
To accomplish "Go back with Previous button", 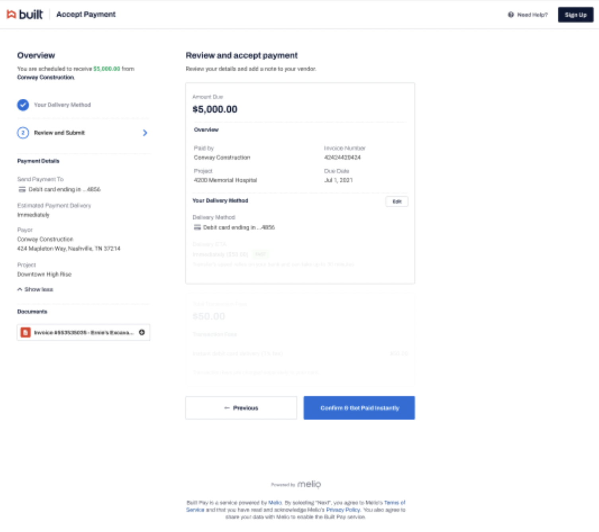I will [x=241, y=408].
